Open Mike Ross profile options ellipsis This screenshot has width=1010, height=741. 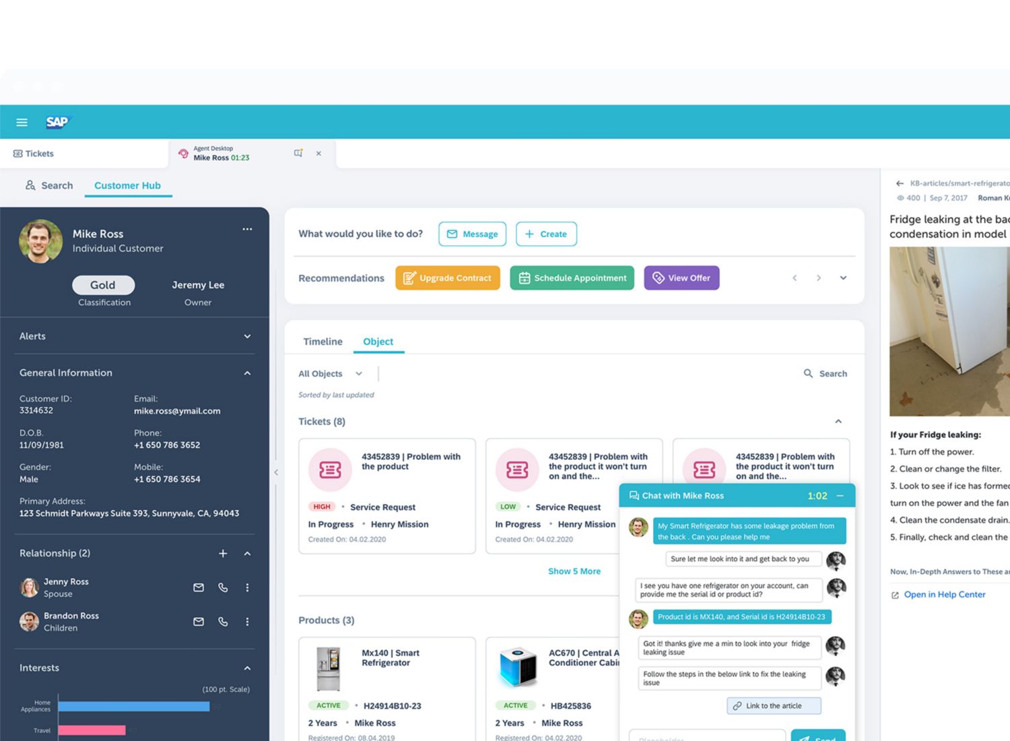point(247,230)
